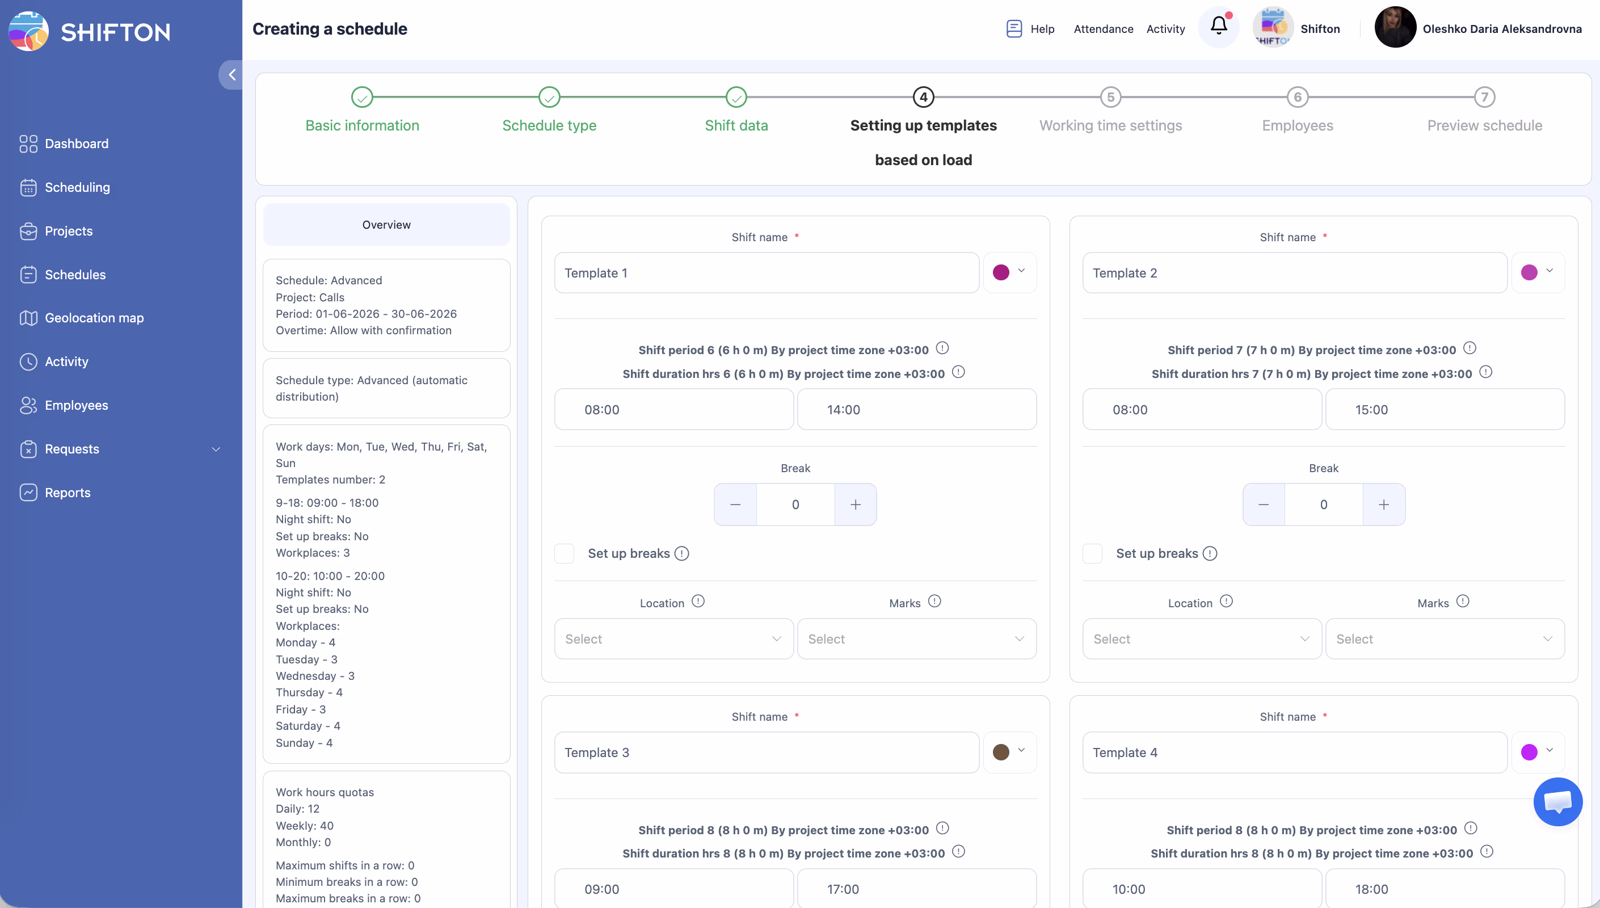Open the Attendance link
The image size is (1600, 908).
click(x=1102, y=29)
